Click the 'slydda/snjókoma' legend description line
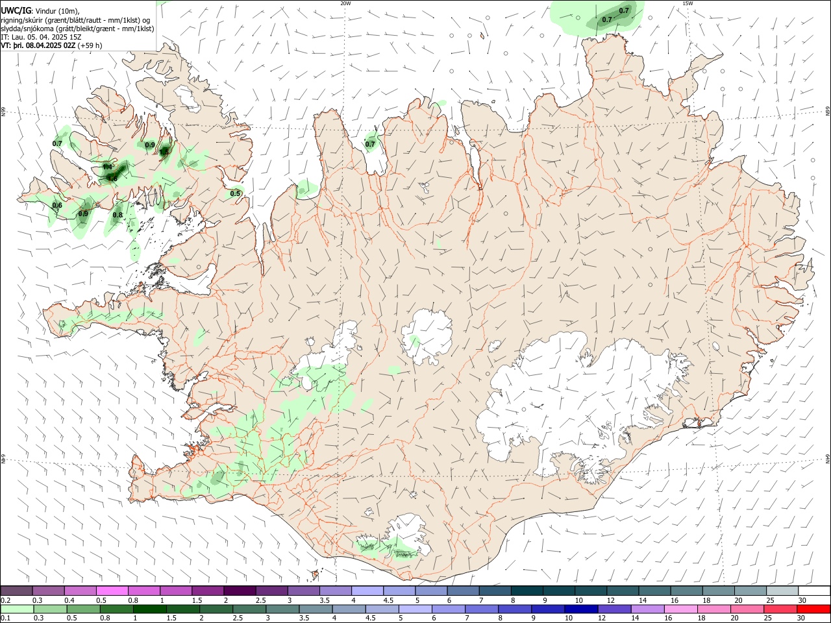The image size is (831, 623). pyautogui.click(x=77, y=29)
